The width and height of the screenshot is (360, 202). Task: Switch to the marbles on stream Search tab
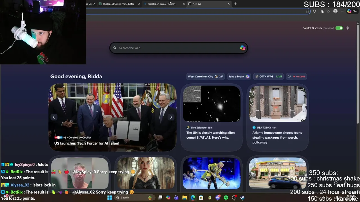click(x=161, y=4)
